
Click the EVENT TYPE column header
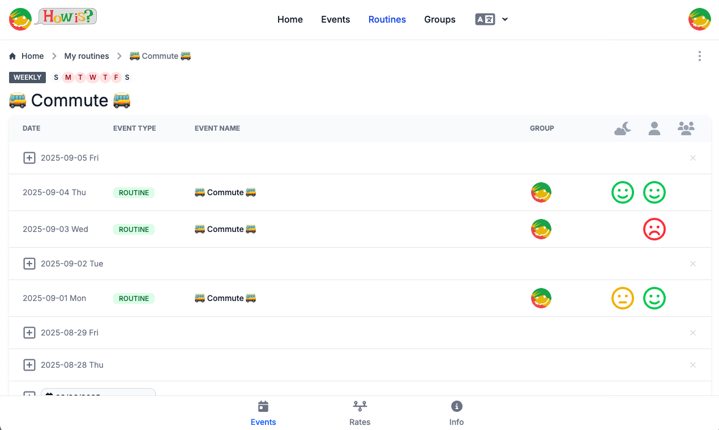click(x=135, y=128)
